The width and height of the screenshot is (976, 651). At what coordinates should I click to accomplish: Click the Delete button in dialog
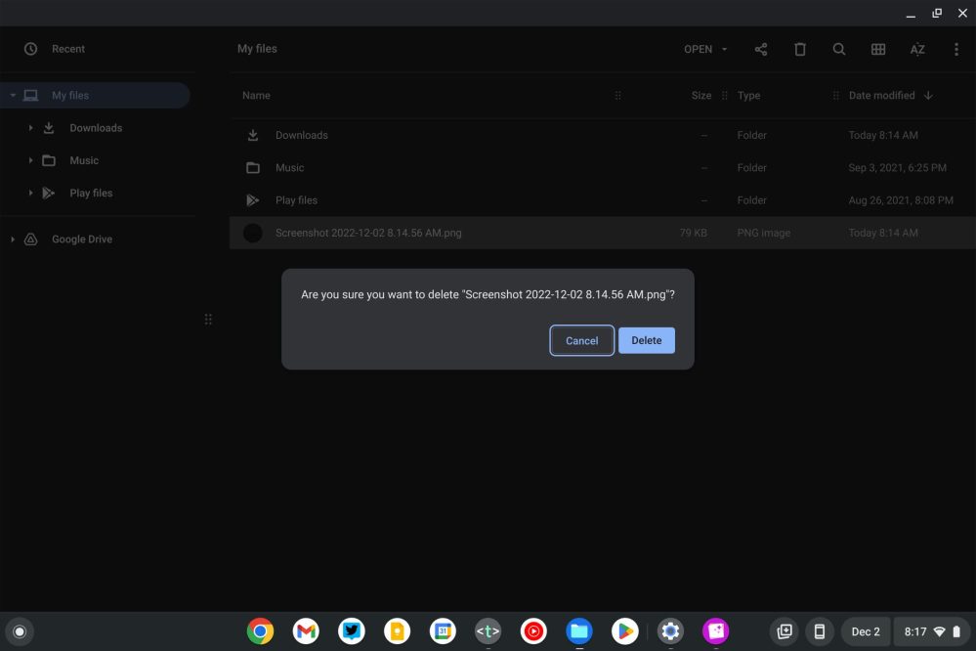pos(646,340)
